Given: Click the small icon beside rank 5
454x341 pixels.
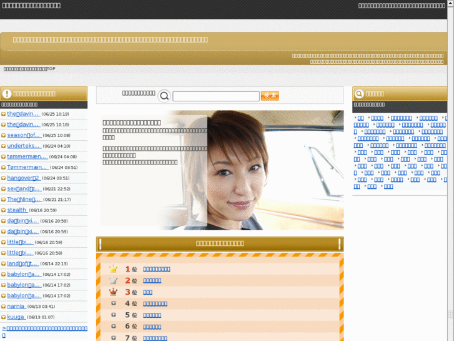Looking at the screenshot, I should pos(113,315).
